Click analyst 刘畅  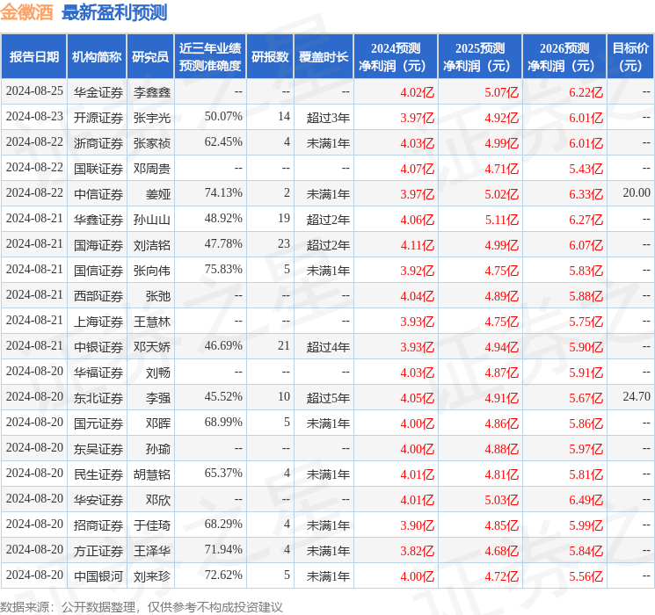pos(158,373)
